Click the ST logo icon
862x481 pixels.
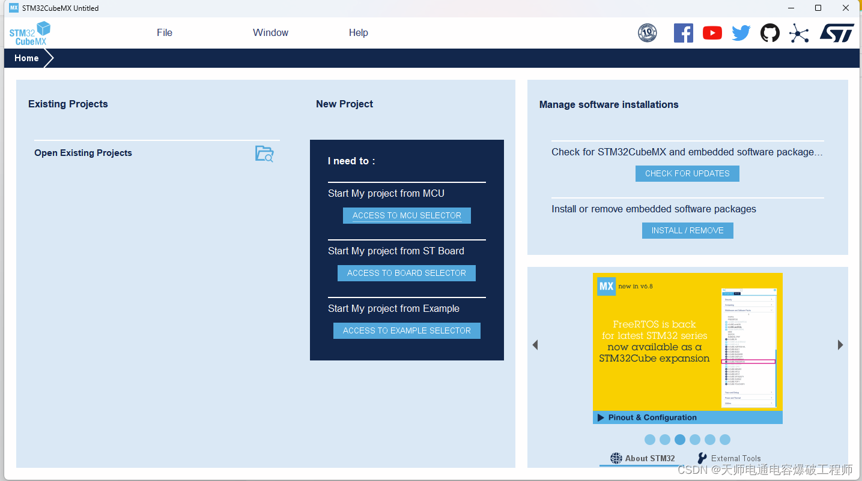point(836,33)
